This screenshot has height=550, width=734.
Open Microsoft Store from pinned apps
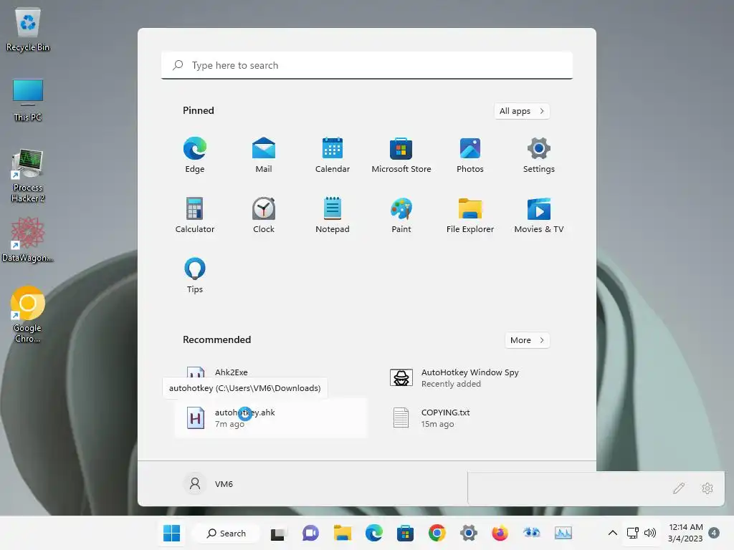pyautogui.click(x=401, y=155)
